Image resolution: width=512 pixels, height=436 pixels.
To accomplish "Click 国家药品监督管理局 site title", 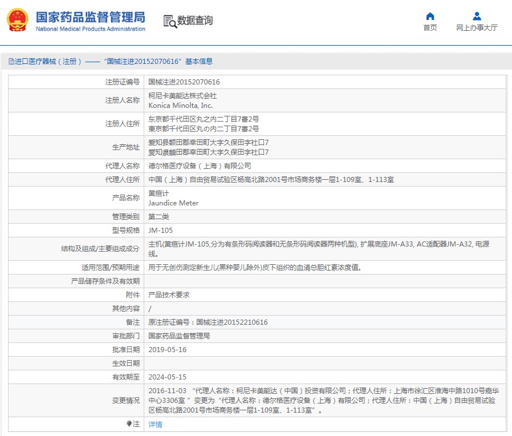I will tap(91, 17).
